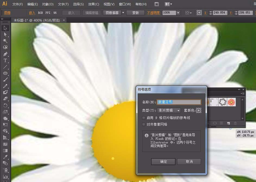Open the opacity percentage dropdown

(x=178, y=13)
